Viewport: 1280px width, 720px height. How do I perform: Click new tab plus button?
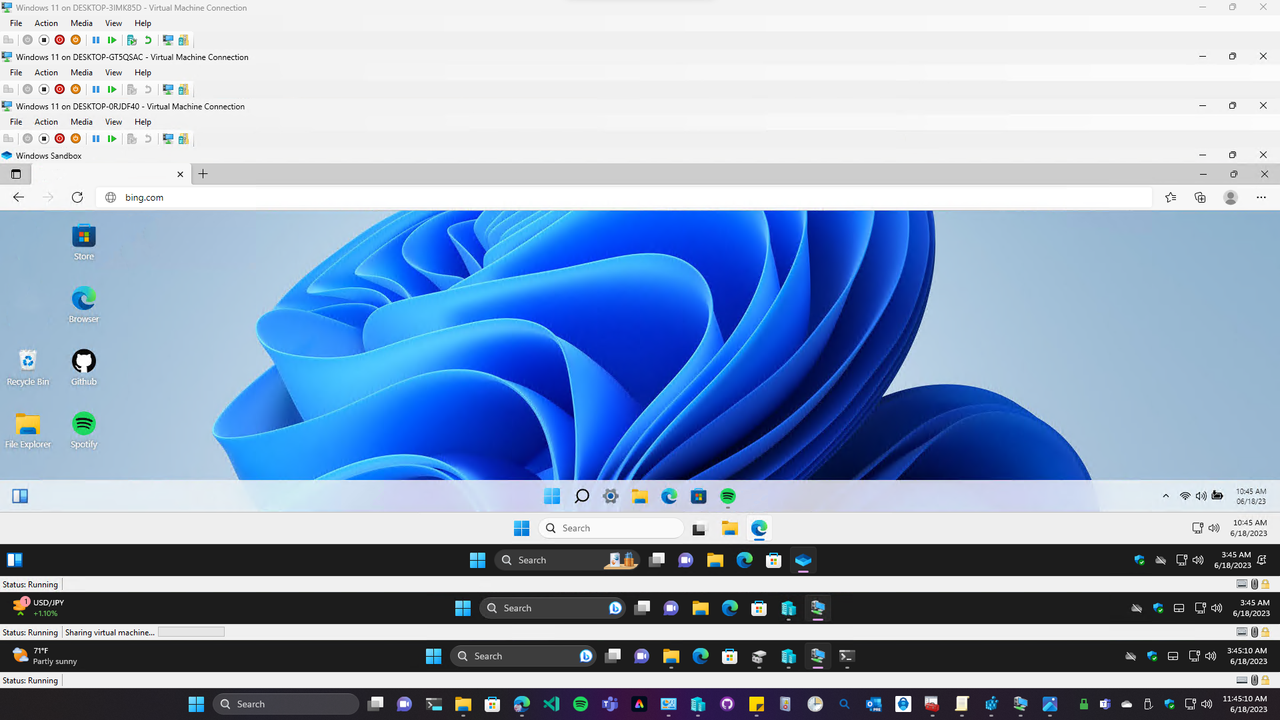pos(203,174)
